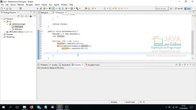The image size is (196, 110).
Task: Click the green New Java Class icon
Action: [44, 9]
